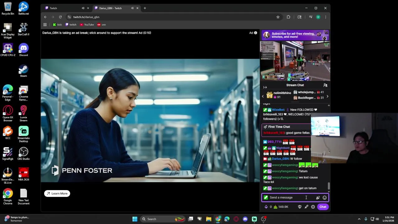
Task: Collapse the chat panel with the arrow icon
Action: click(265, 87)
